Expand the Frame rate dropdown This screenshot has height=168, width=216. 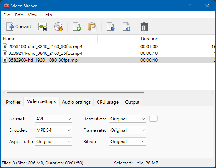tap(128, 130)
